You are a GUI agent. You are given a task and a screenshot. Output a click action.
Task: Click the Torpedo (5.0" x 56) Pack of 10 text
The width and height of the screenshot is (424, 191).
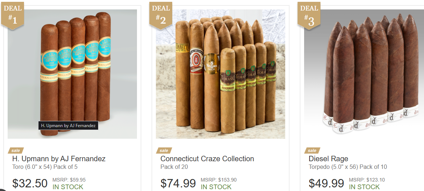click(348, 167)
